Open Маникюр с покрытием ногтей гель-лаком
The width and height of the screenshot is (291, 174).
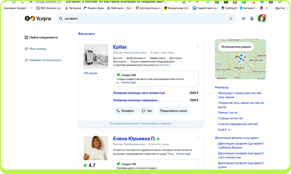pos(240,95)
